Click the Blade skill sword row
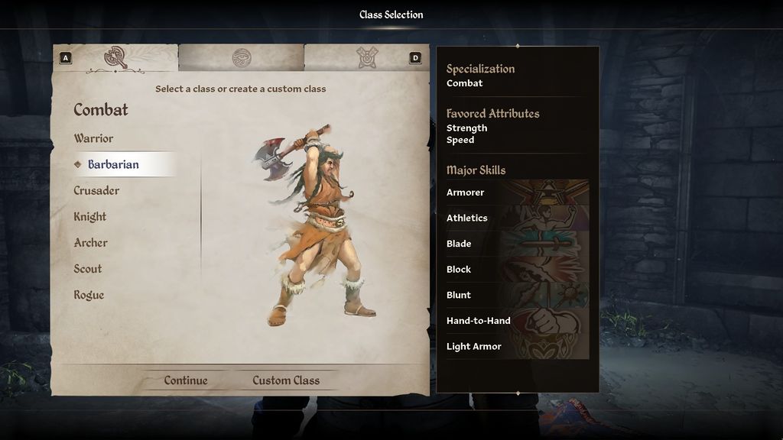783x440 pixels. point(518,244)
